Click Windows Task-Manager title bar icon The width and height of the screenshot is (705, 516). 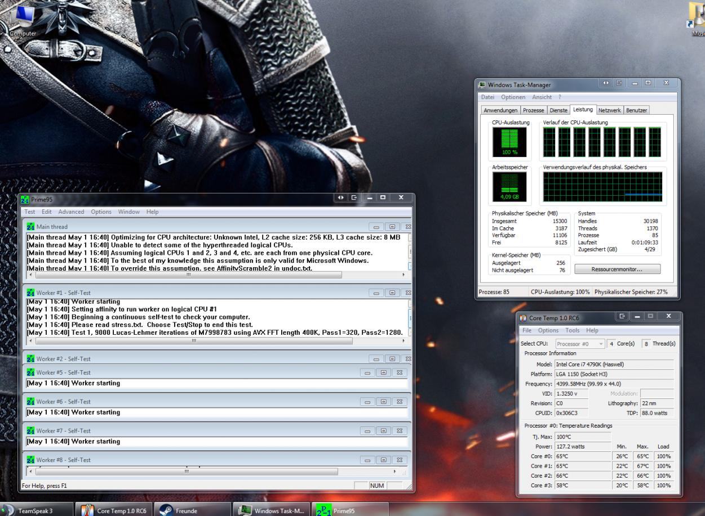click(x=482, y=84)
